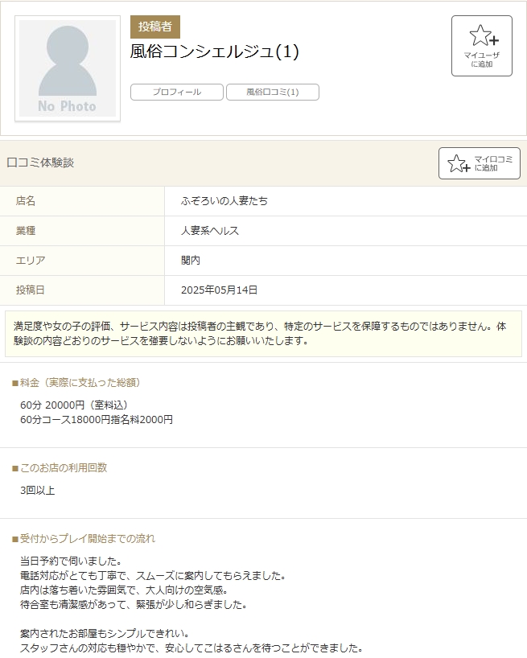The width and height of the screenshot is (527, 658).
Task: Click the 人妻系ヘルス business type value
Action: coord(210,231)
